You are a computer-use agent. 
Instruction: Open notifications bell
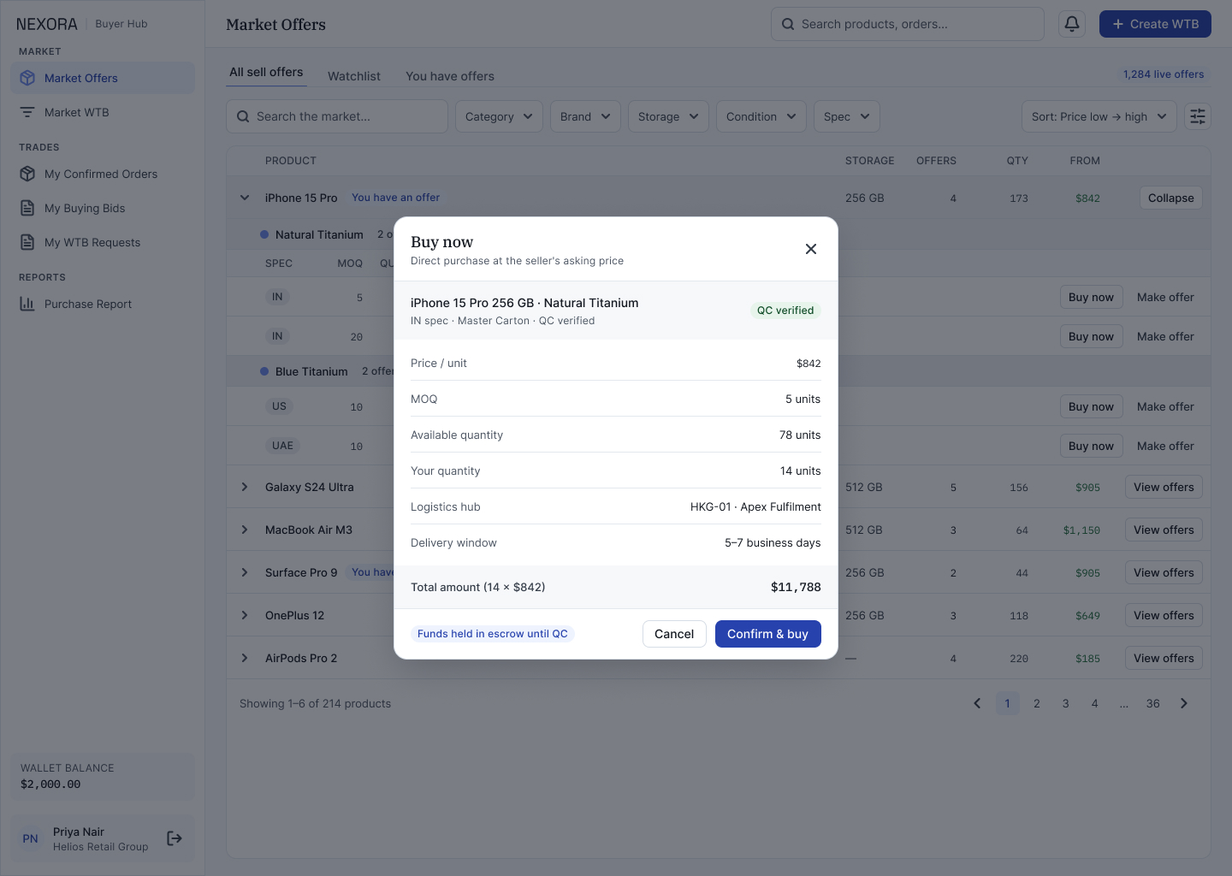1072,24
